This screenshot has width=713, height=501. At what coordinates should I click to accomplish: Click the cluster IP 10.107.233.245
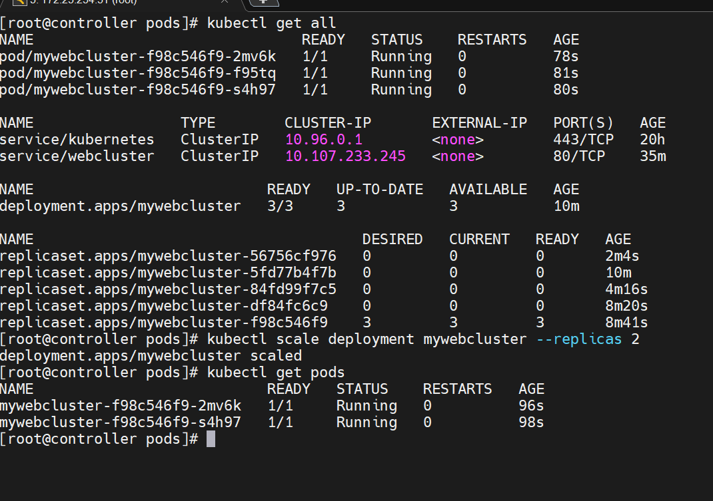click(x=345, y=156)
